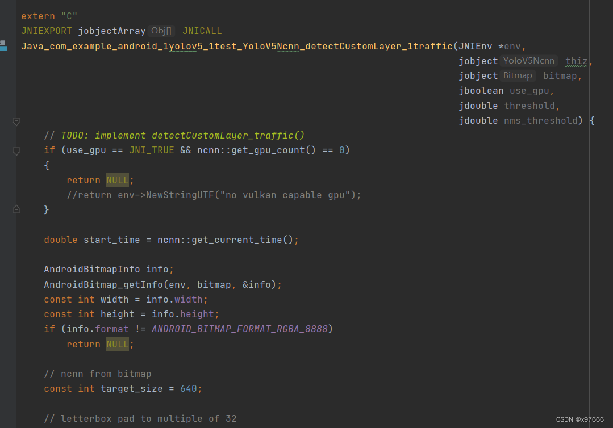Click the double keyword before start_time
This screenshot has height=428, width=613.
pos(61,240)
